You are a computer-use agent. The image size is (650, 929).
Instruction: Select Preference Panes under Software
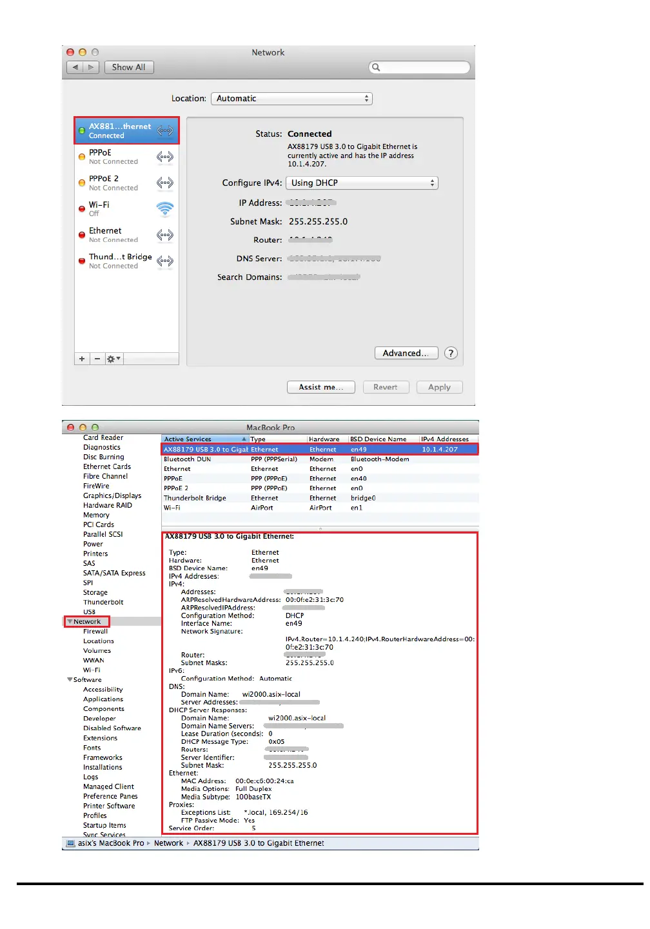coord(110,796)
